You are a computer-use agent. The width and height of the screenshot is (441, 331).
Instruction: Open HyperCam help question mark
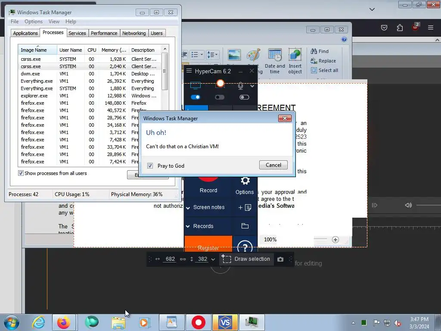click(x=245, y=247)
